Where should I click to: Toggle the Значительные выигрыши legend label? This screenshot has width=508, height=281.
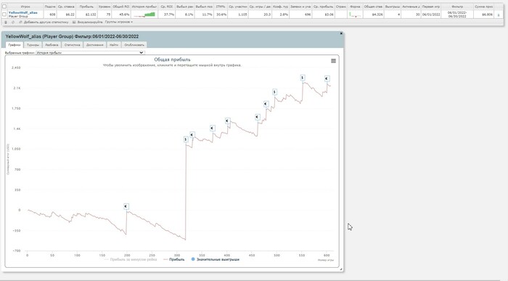[218, 260]
